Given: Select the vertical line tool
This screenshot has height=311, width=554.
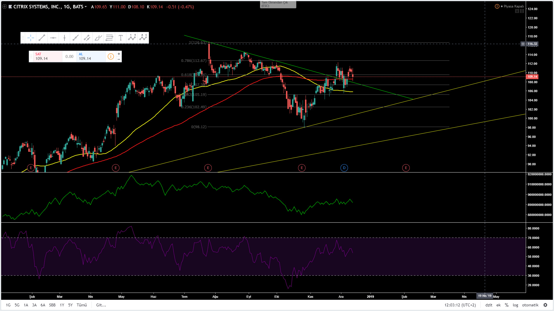Looking at the screenshot, I should (64, 38).
